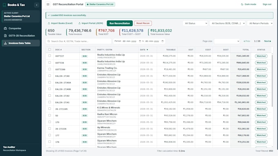Click doc number 26-27/226
The width and height of the screenshot is (278, 156).
tap(61, 129)
